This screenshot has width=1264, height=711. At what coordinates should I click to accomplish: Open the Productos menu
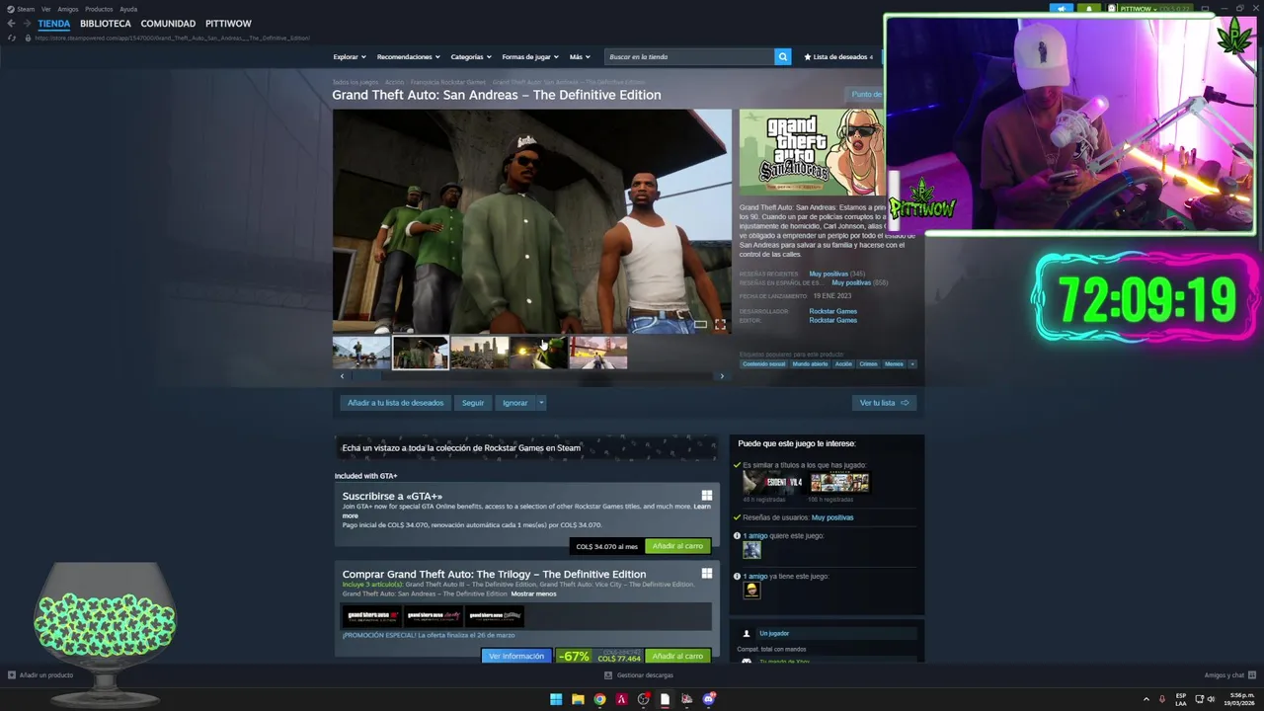click(99, 9)
